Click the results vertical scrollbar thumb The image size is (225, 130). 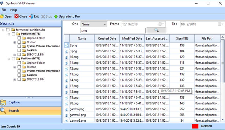[223, 61]
